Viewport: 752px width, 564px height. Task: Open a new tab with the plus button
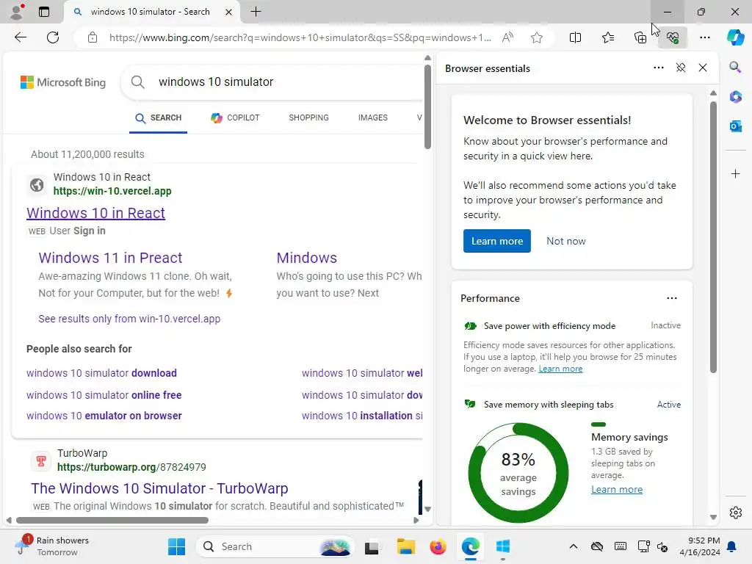[x=256, y=12]
